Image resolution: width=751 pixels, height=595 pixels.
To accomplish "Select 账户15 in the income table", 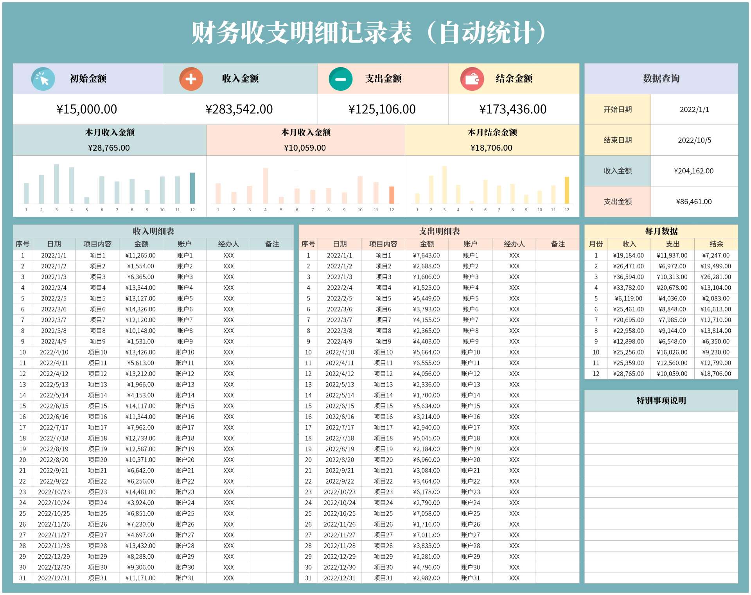I will pos(185,406).
